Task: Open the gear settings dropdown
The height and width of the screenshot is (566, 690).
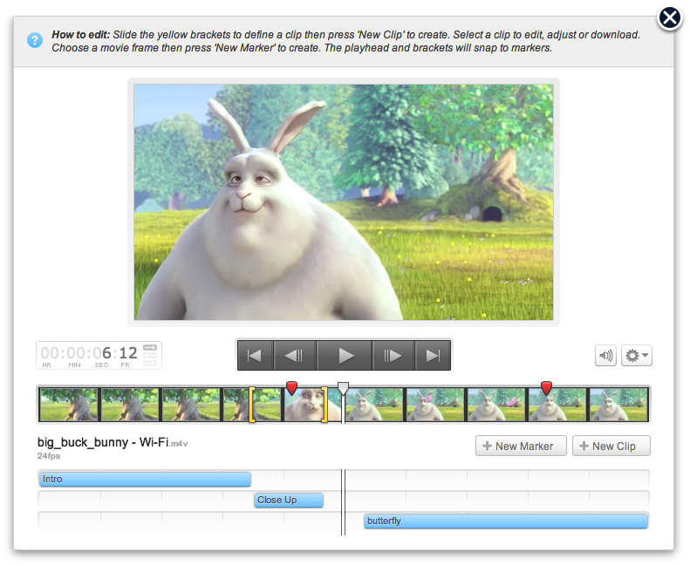Action: 636,355
